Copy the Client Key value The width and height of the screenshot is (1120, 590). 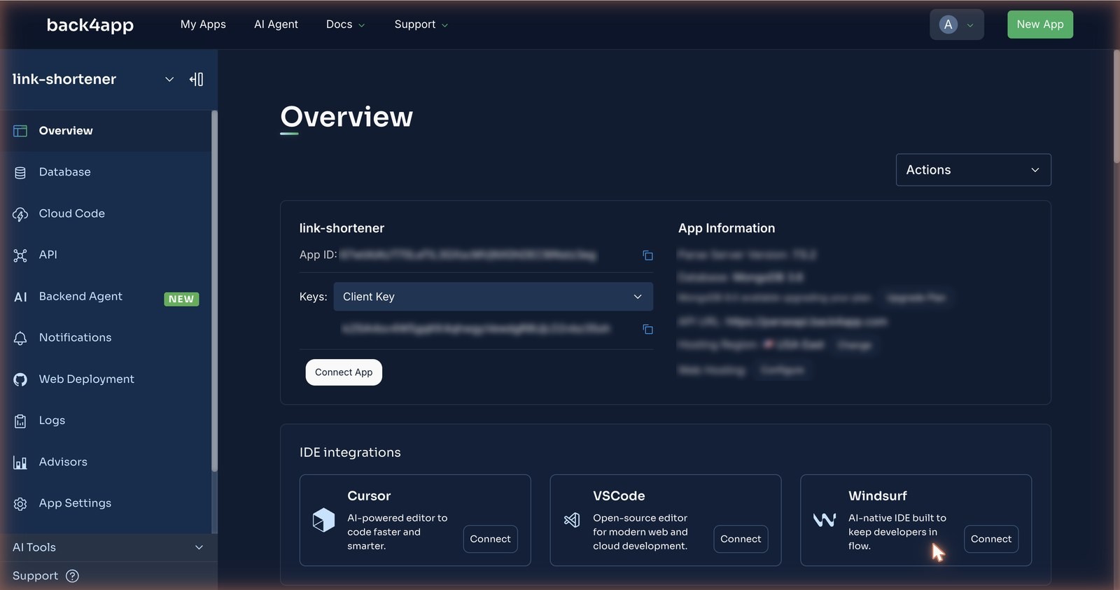pos(647,329)
